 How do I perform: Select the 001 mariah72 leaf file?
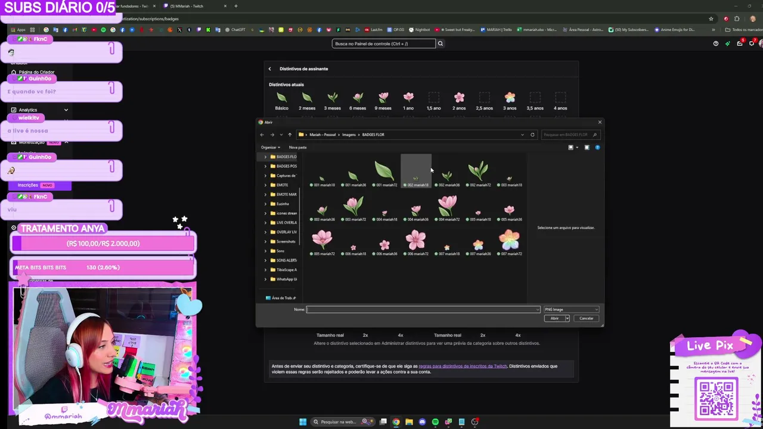tap(384, 173)
